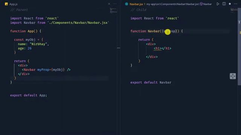Screen dimensions: 241x135
Task: Open more actions menu for Navbar.jsx pane
Action: pos(236,4)
